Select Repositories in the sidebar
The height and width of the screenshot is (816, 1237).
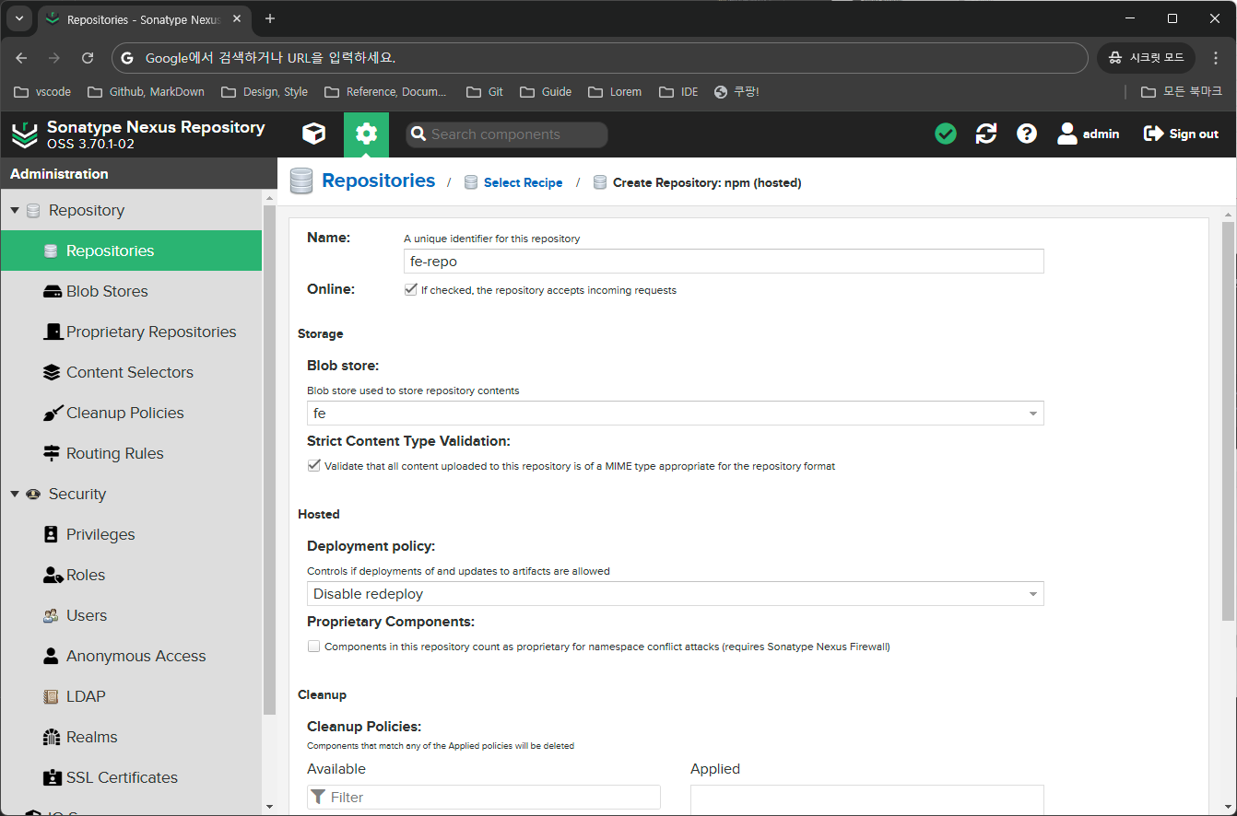click(x=131, y=251)
